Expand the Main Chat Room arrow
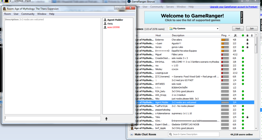This screenshot has height=140, width=262. [132, 134]
